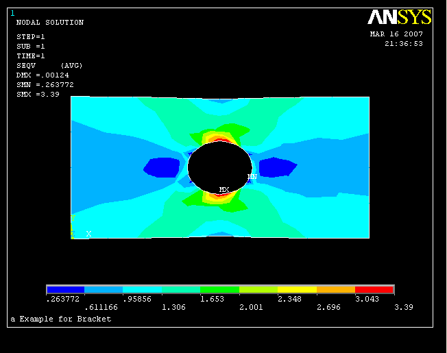The width and height of the screenshot is (447, 353).
Task: Click the legend value .95856
Action: pyautogui.click(x=137, y=299)
